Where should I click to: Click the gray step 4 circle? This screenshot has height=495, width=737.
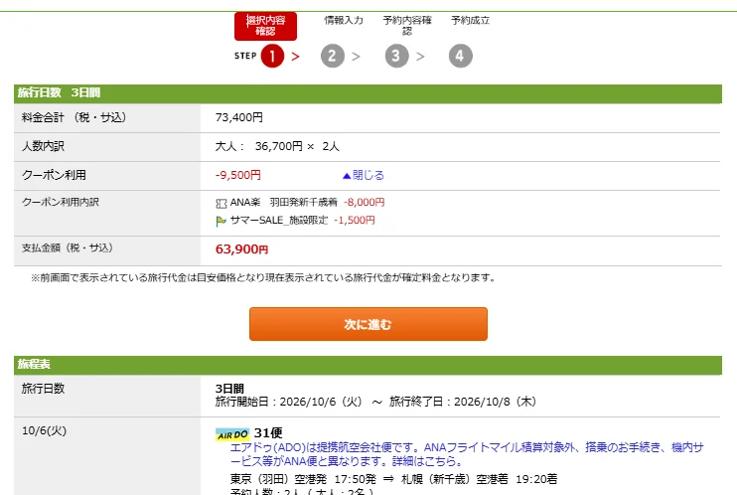460,56
